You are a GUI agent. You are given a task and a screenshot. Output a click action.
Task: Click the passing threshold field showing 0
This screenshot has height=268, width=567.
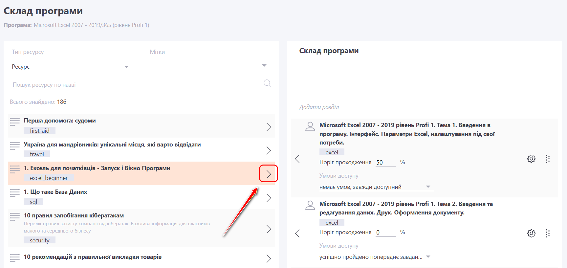click(x=385, y=233)
